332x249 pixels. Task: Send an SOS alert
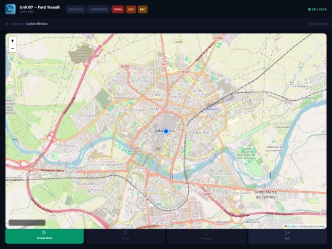[x=131, y=9]
